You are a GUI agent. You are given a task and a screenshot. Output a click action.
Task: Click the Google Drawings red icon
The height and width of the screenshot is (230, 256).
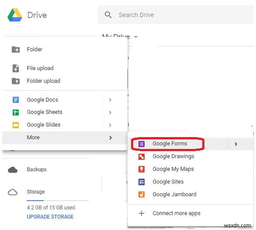(x=142, y=156)
